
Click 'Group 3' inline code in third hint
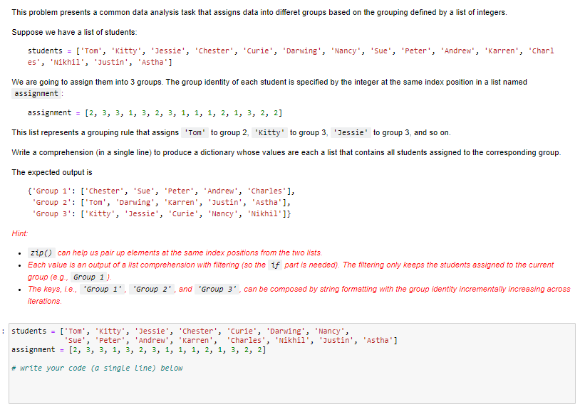(x=217, y=289)
